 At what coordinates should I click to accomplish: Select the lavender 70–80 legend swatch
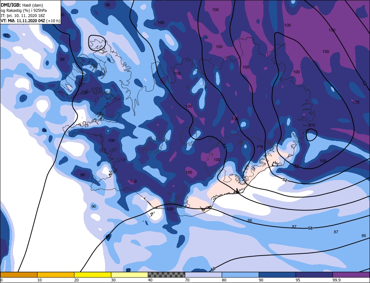tap(203, 275)
